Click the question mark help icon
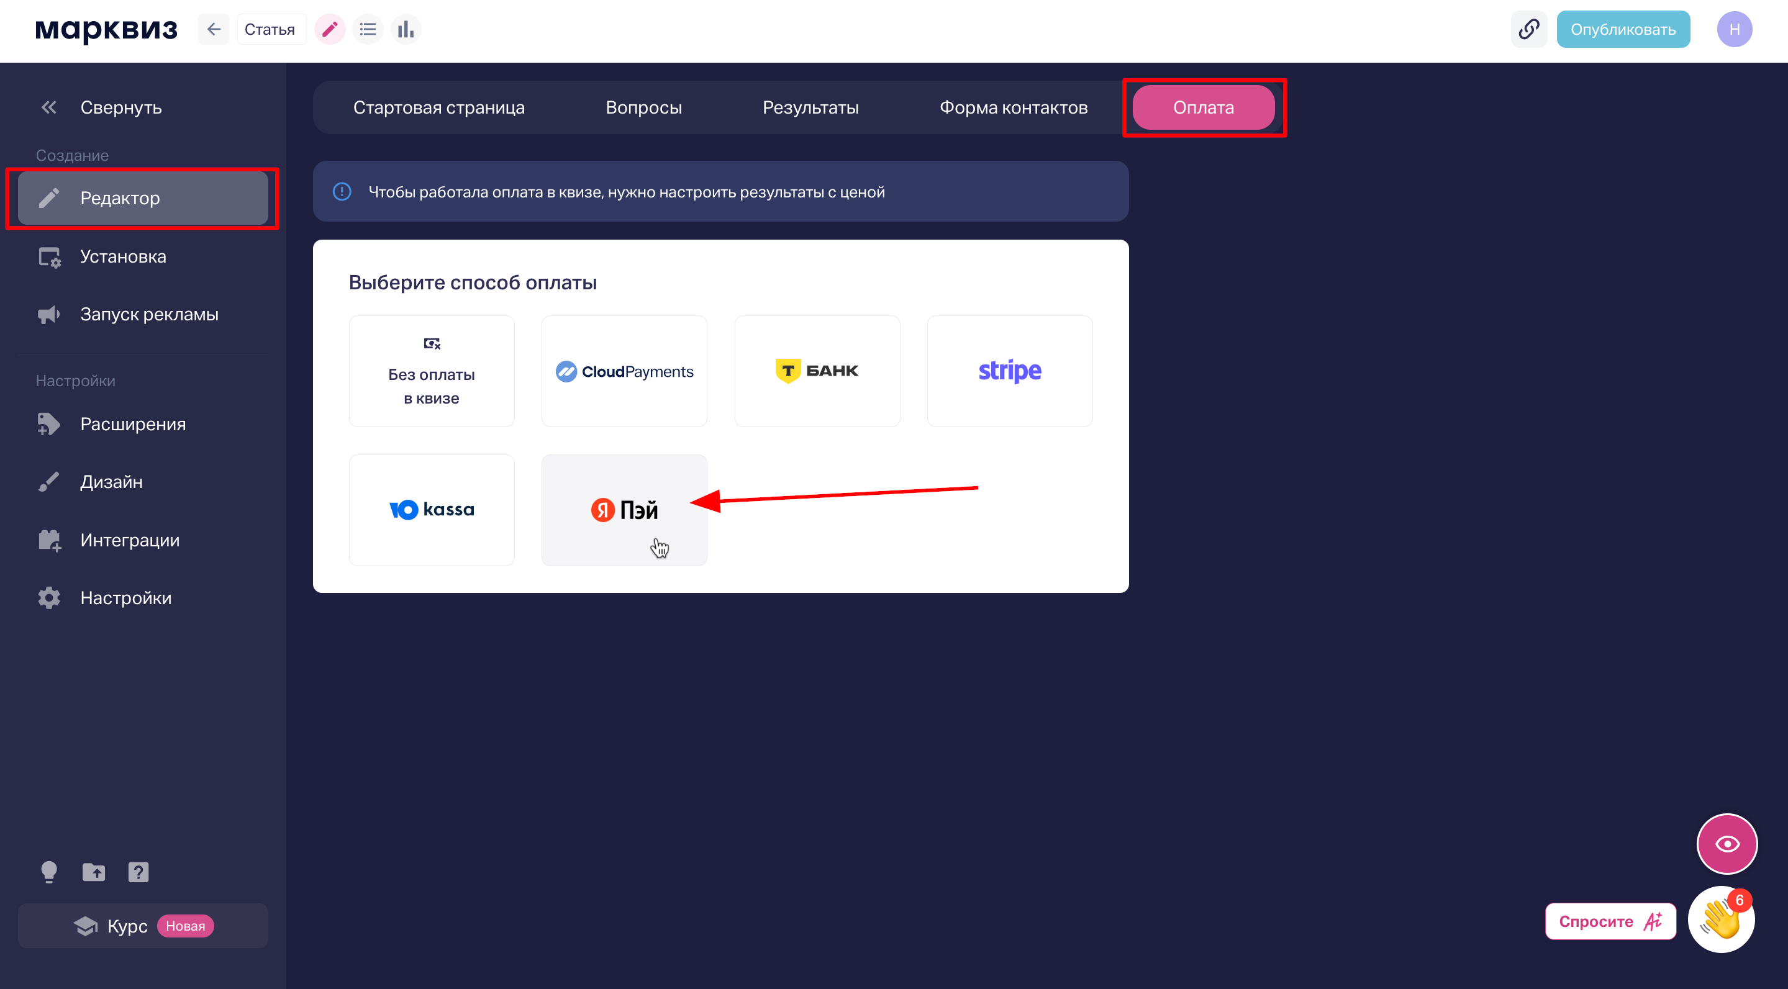Screen dimensions: 1788x989 [138, 872]
